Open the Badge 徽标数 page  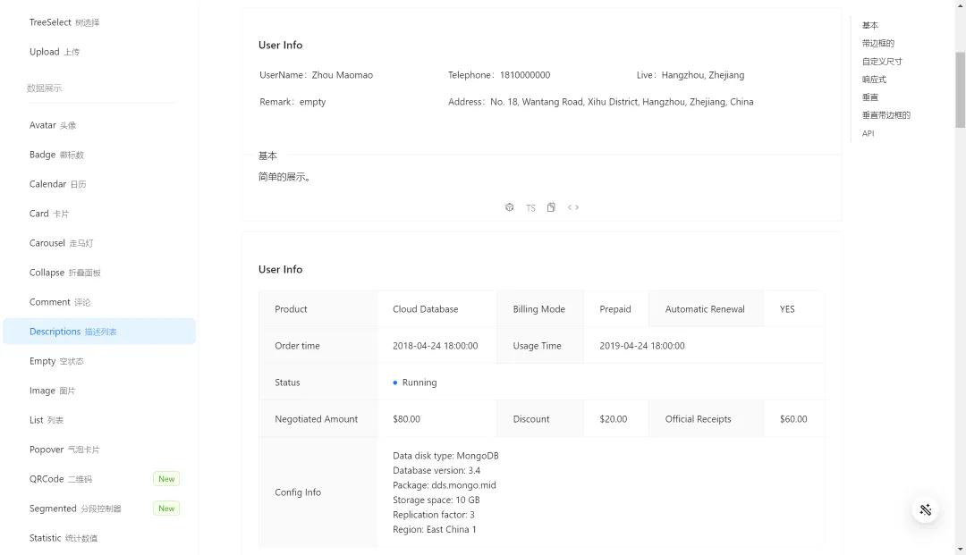56,155
